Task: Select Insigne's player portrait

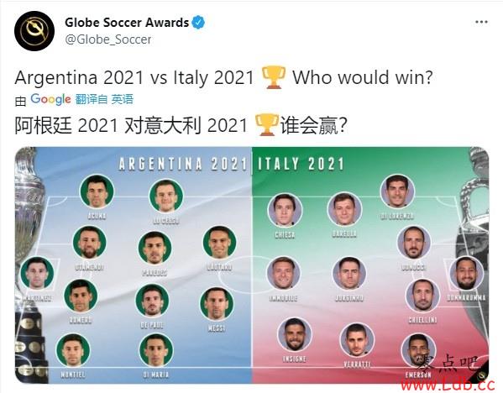Action: click(294, 334)
